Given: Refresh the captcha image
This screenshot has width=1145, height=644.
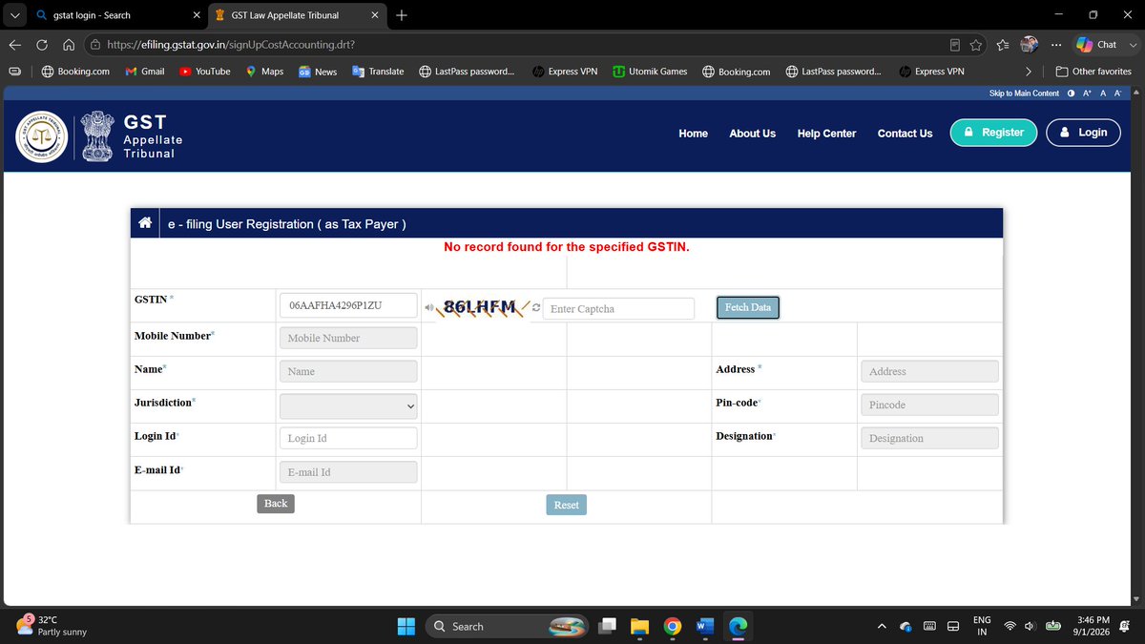Looking at the screenshot, I should click(536, 308).
